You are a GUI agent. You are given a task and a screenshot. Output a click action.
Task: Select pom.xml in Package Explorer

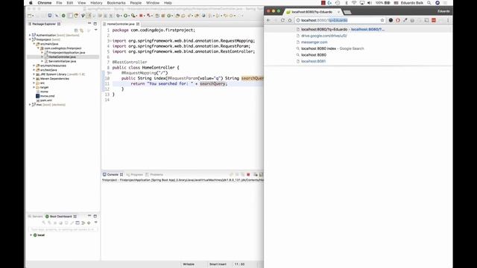coord(46,100)
